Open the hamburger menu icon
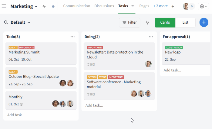Screen dimensions: 212x129 (4, 6)
